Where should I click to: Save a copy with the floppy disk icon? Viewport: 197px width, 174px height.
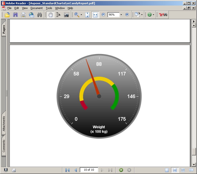click(15, 15)
